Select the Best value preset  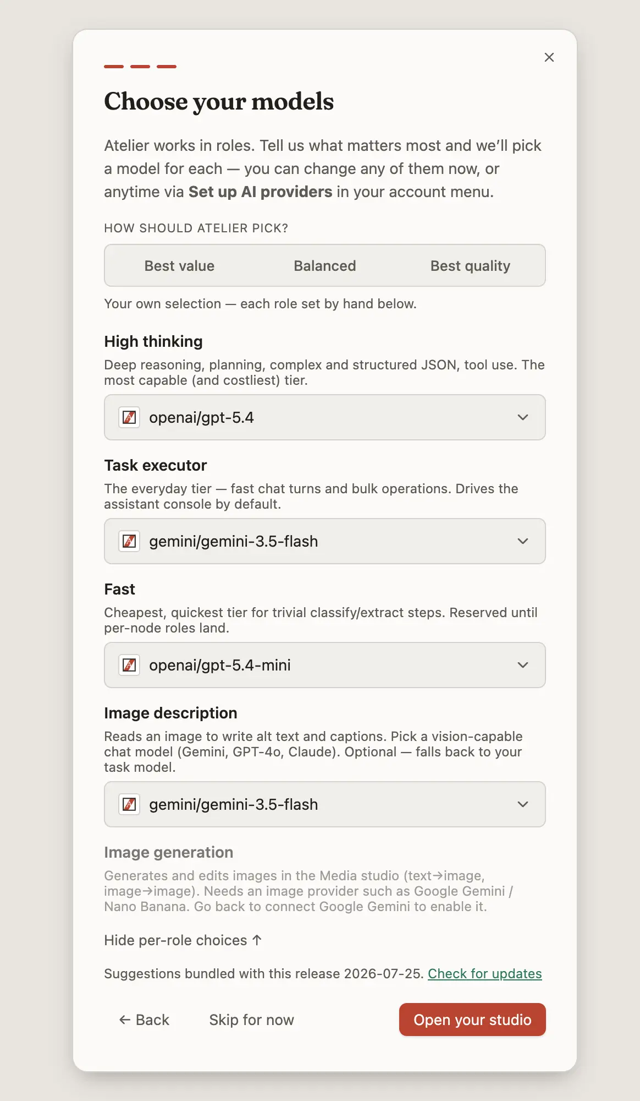point(179,266)
